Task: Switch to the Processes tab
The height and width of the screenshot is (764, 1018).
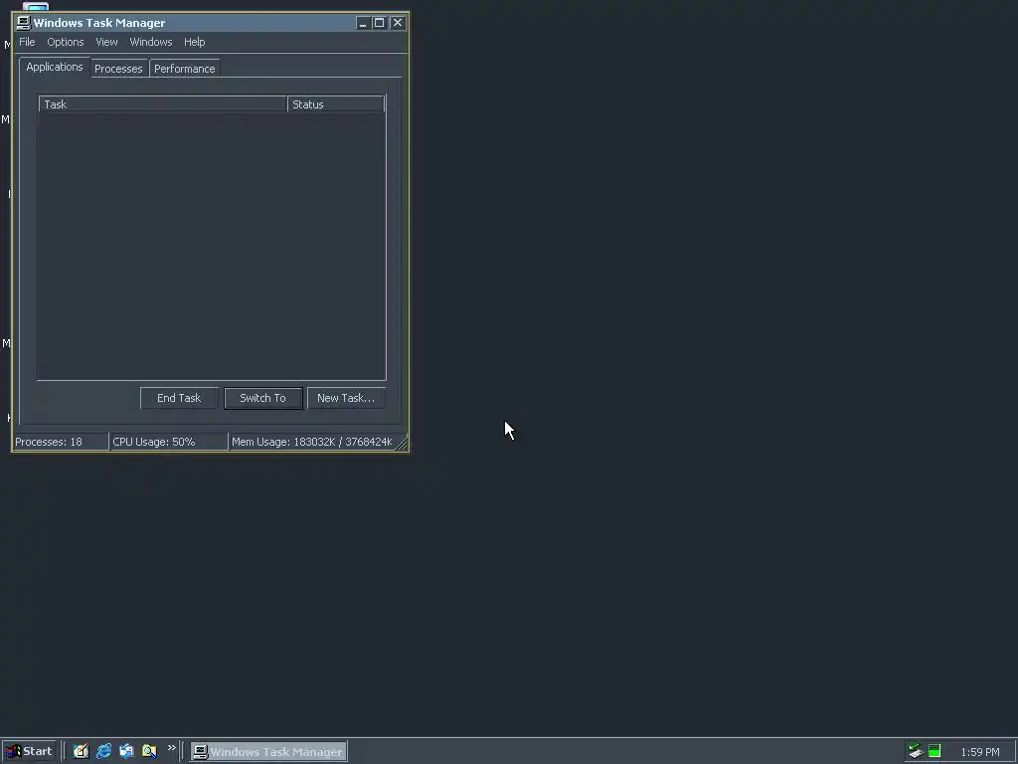Action: [x=118, y=69]
